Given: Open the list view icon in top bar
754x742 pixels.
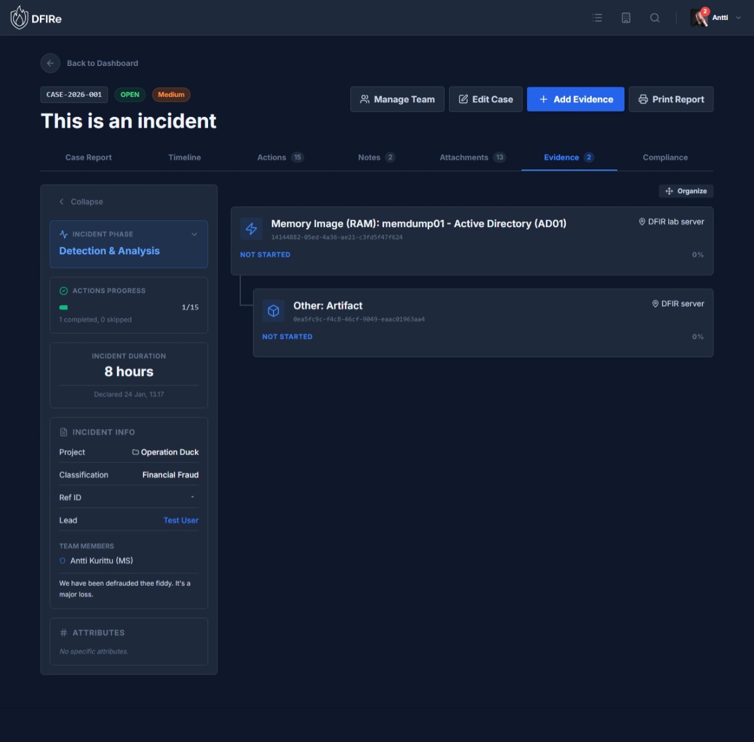Looking at the screenshot, I should click(x=597, y=18).
